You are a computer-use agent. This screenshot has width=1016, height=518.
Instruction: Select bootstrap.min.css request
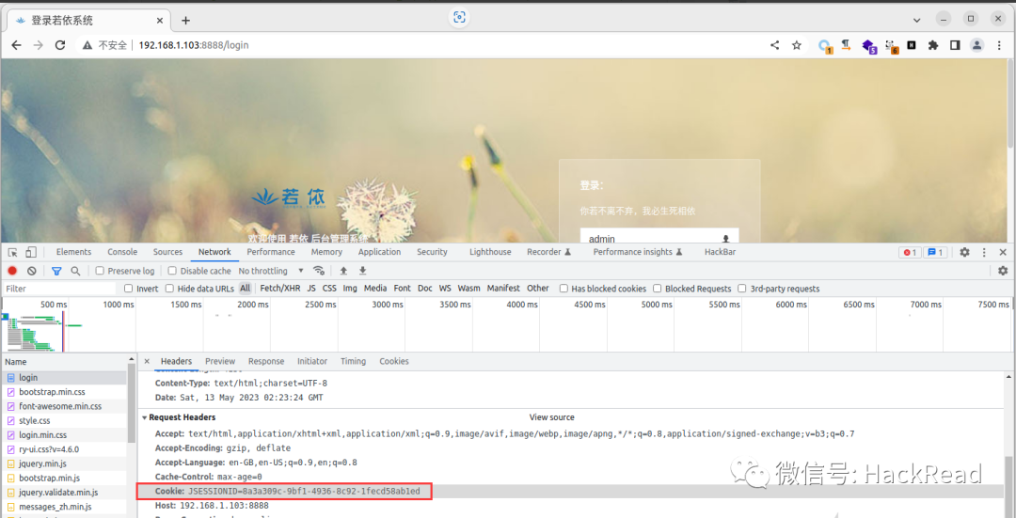pos(64,392)
